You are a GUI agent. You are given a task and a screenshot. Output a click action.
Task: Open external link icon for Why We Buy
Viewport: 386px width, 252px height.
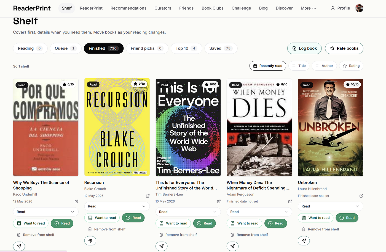(x=76, y=201)
